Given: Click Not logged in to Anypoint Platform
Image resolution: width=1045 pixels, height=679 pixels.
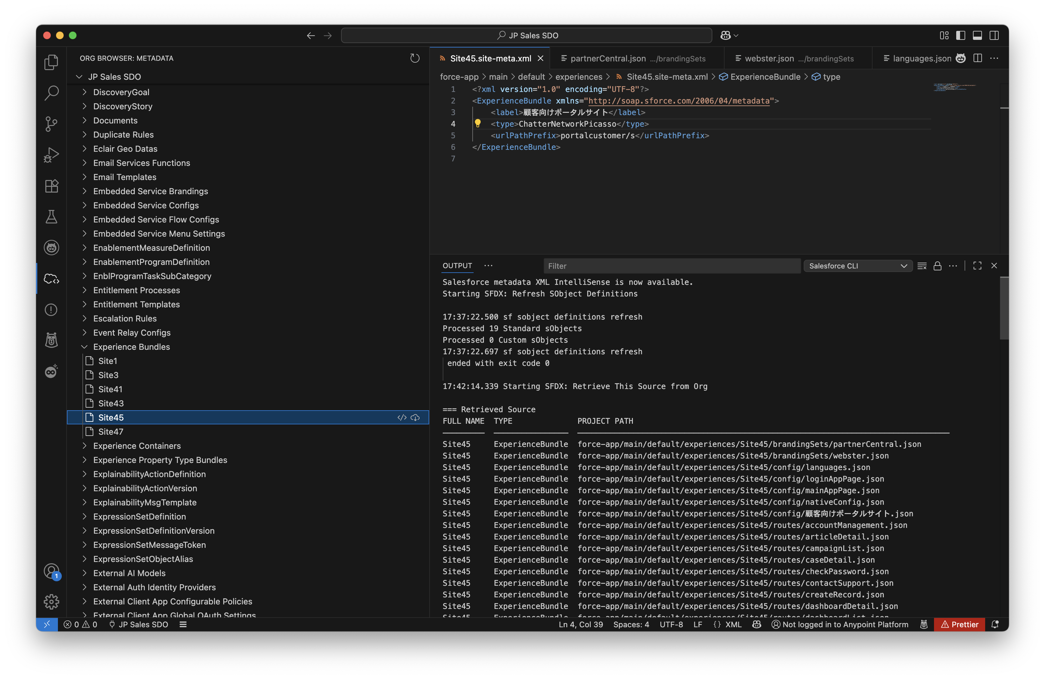Looking at the screenshot, I should click(x=839, y=624).
